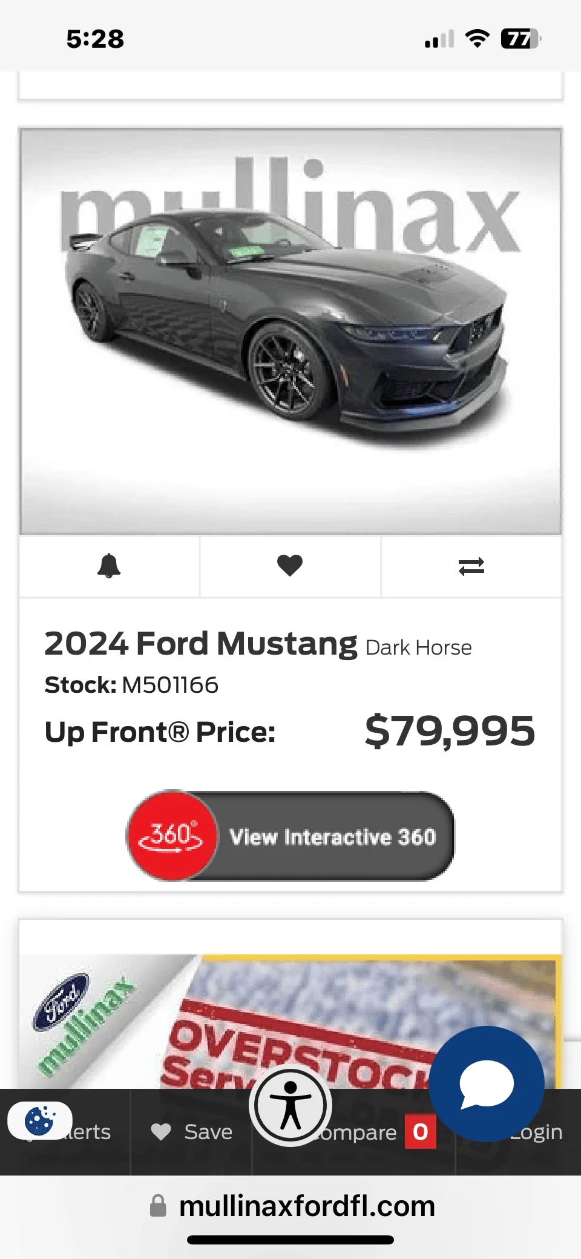Image resolution: width=581 pixels, height=1259 pixels.
Task: Tap Save in the bottom bar
Action: click(x=192, y=1132)
